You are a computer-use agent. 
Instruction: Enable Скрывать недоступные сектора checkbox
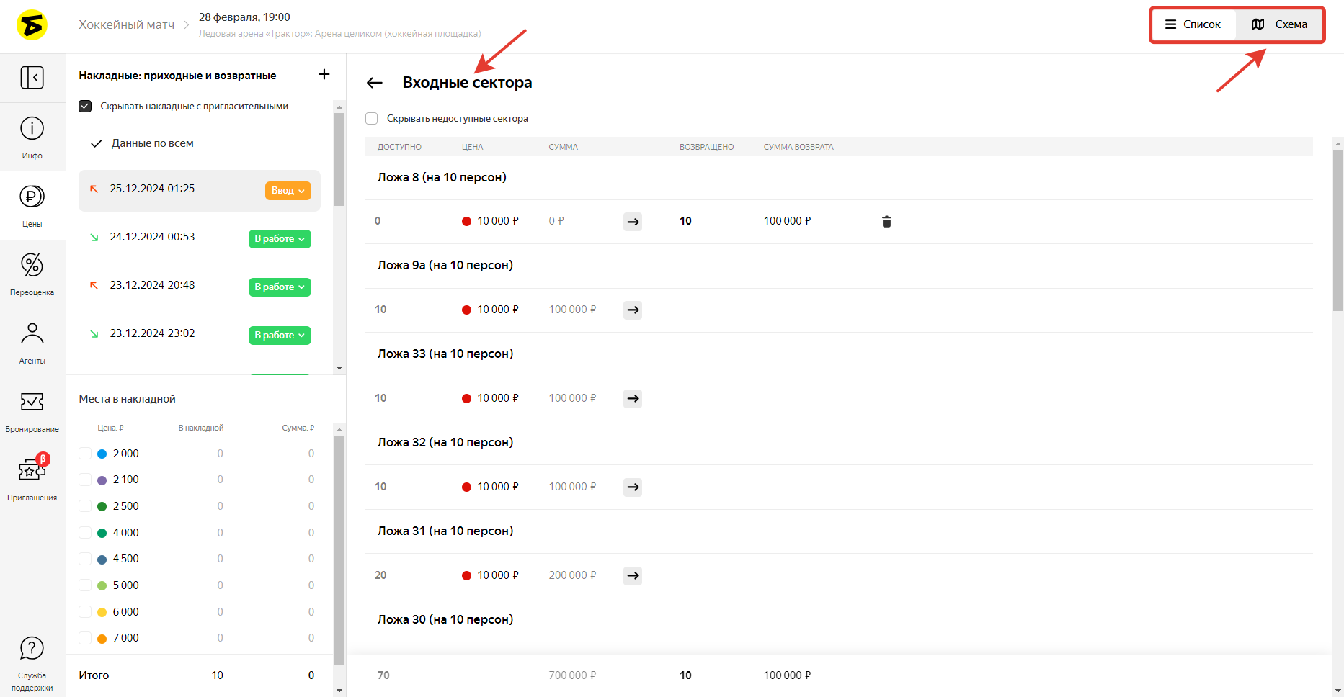click(372, 119)
